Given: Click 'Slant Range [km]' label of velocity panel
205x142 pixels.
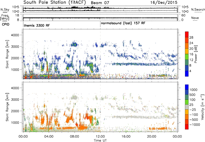Looking at the screenshot, I should [x=7, y=107].
